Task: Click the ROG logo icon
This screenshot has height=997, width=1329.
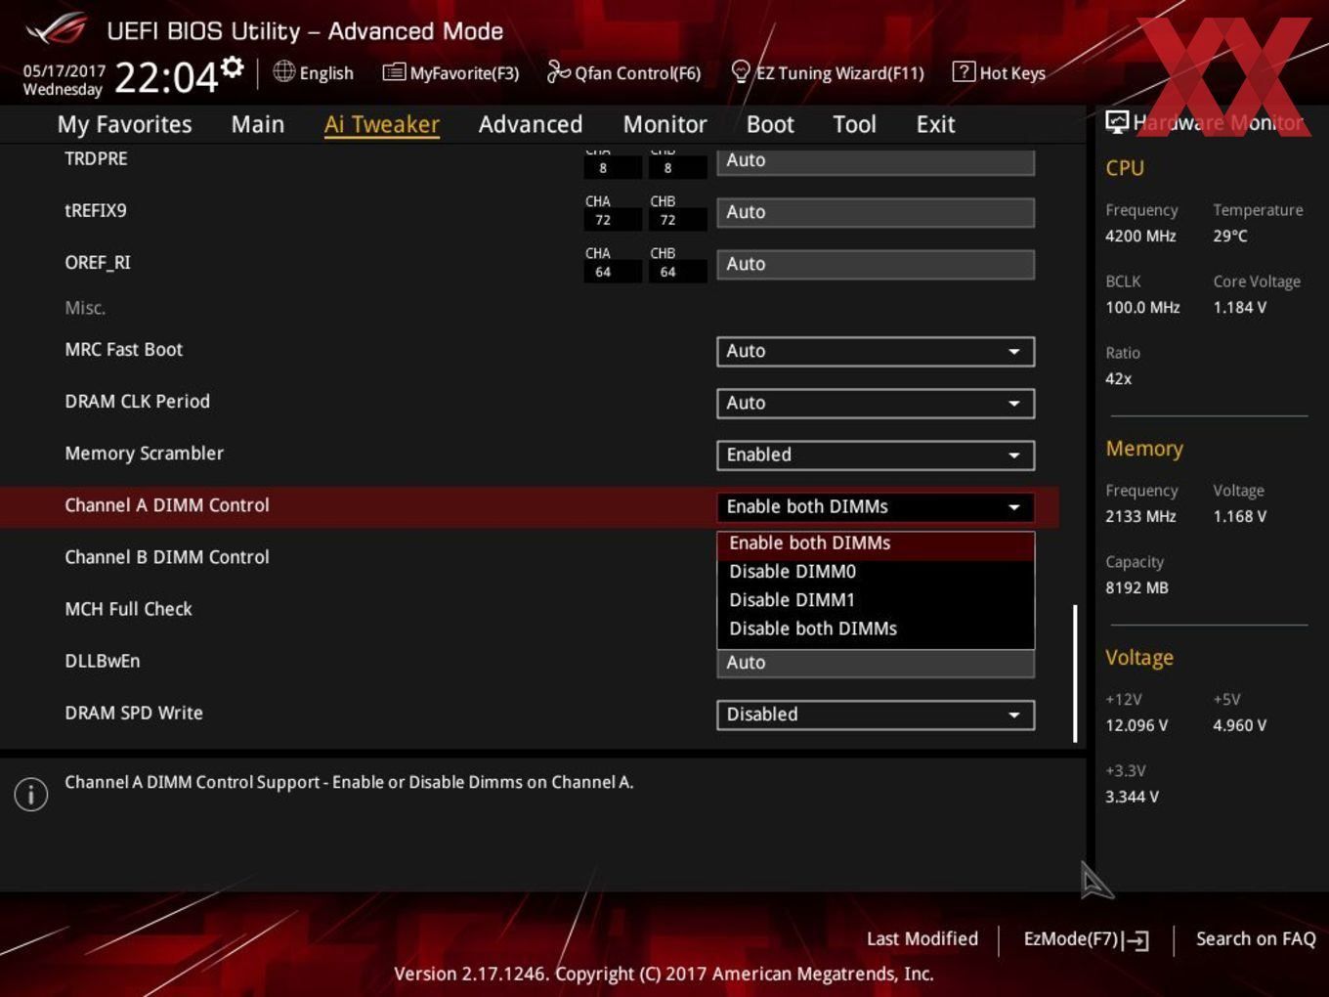Action: (57, 29)
